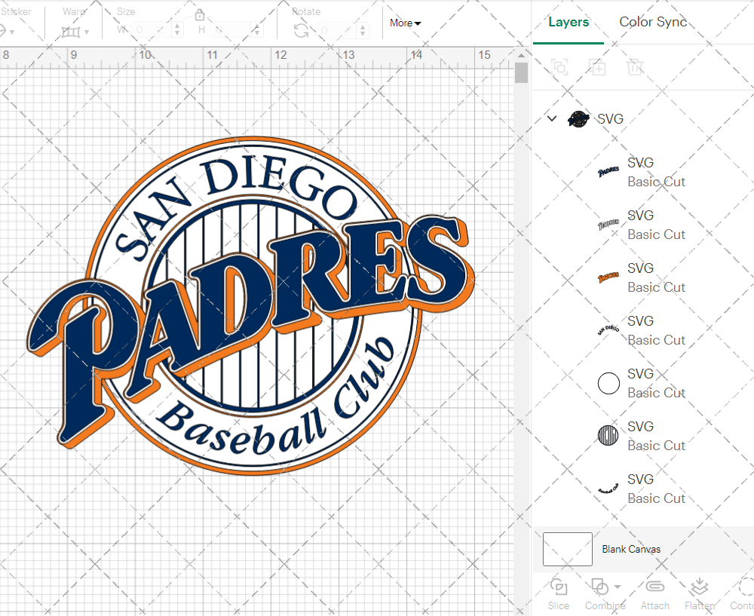Select the top SVG group thumbnail
The height and width of the screenshot is (616, 754).
coord(578,118)
